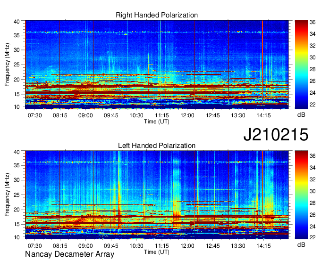This screenshot has width=321, height=260.
Task: Click the Right Handed plot colorbar gradient
Action: point(301,65)
